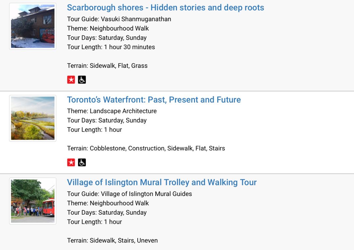Open Toronto's Waterfront: Past, Present and Future
The image size is (354, 250).
[x=154, y=100]
